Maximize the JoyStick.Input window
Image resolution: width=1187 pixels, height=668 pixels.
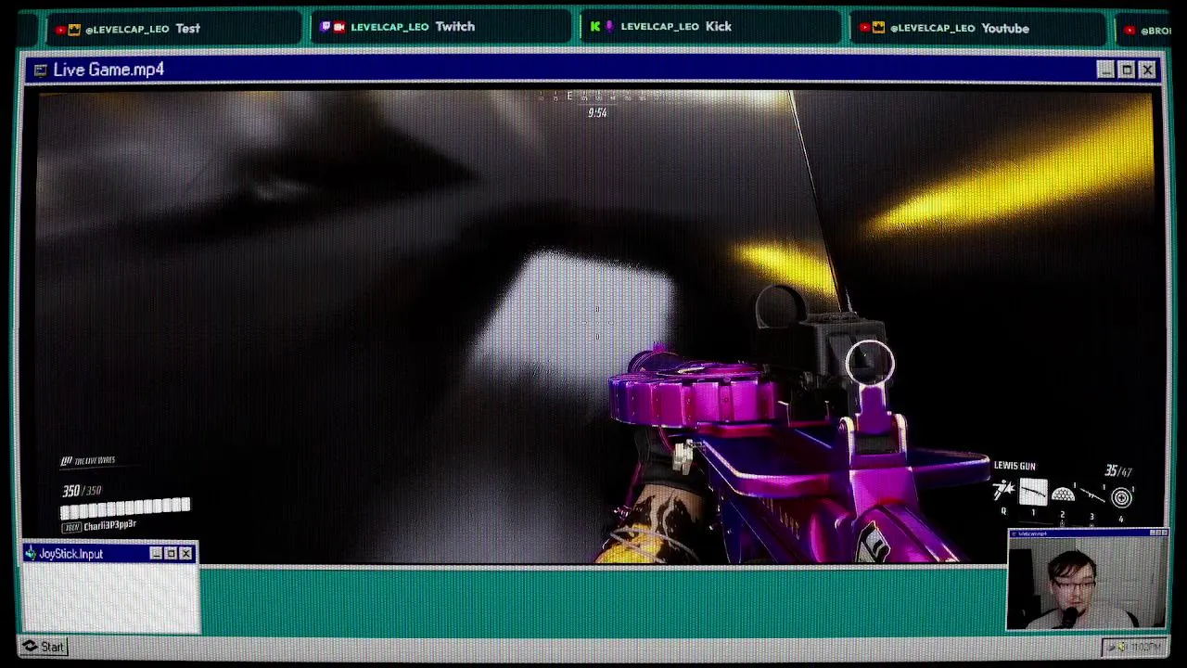pos(171,554)
